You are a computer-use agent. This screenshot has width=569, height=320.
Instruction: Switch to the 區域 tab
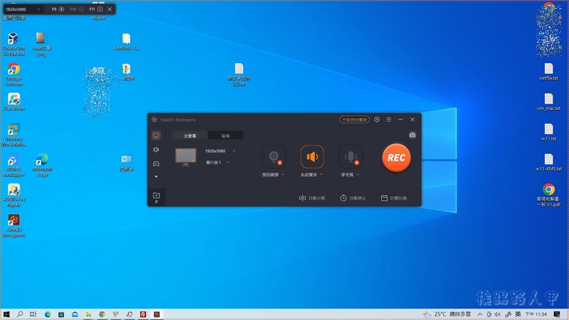click(225, 135)
